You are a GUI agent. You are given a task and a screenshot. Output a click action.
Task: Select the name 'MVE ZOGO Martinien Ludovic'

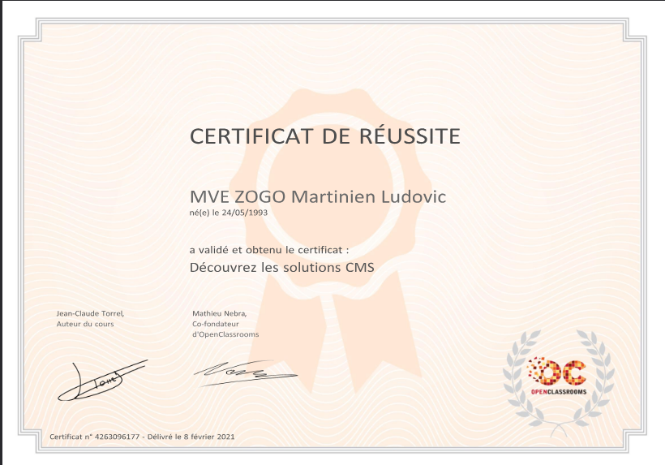click(x=317, y=197)
